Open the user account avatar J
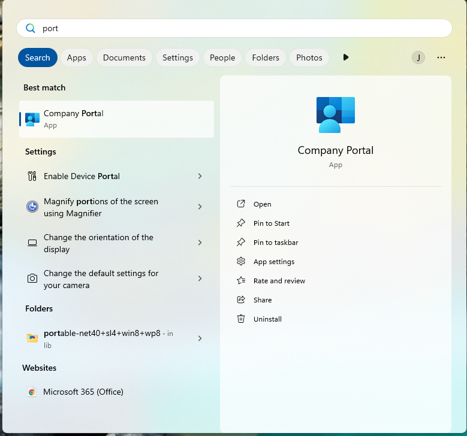 pos(418,57)
